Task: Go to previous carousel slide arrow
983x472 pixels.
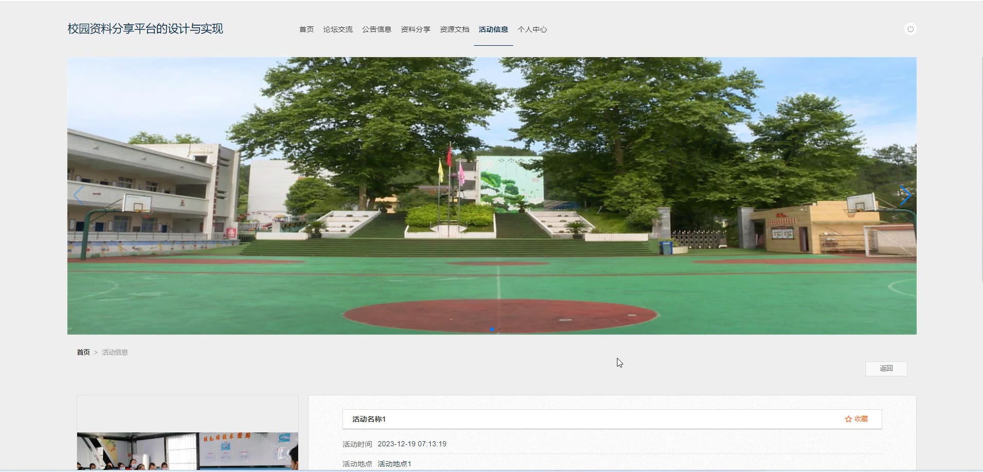Action: coord(78,195)
